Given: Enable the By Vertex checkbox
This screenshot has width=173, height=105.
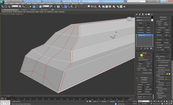Looking at the screenshot, I should click(x=138, y=58).
